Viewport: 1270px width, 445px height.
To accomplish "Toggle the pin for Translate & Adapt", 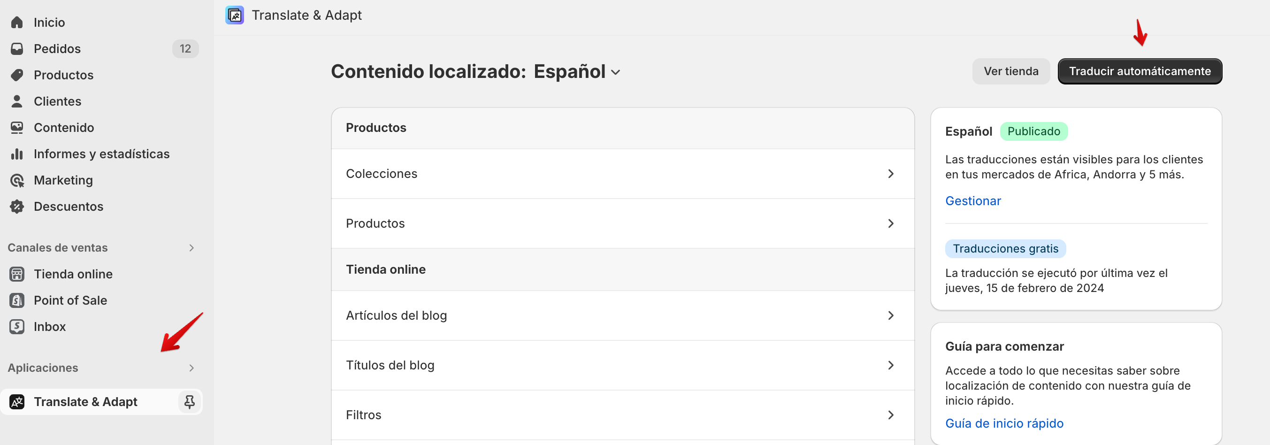I will [189, 402].
